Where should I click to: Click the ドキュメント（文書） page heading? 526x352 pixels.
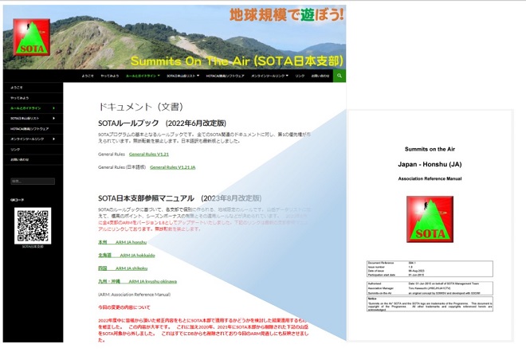(x=141, y=107)
